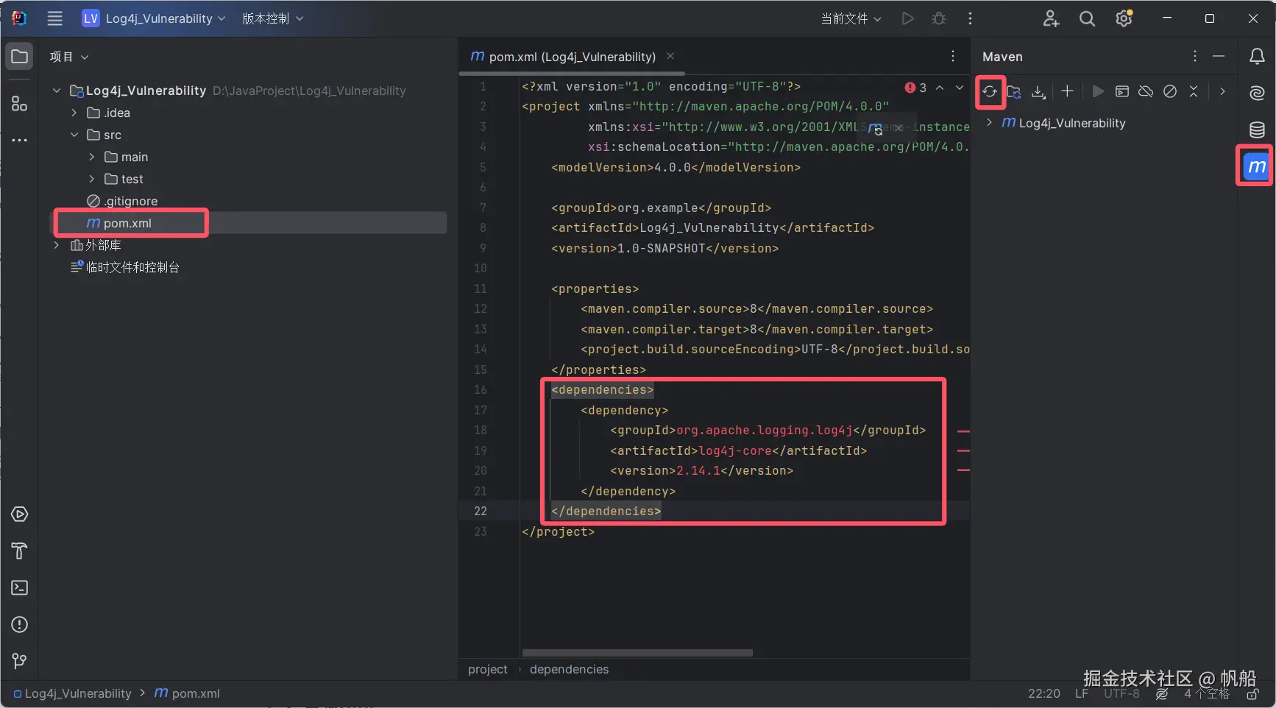
Task: Run the selected Maven build
Action: tap(1098, 91)
